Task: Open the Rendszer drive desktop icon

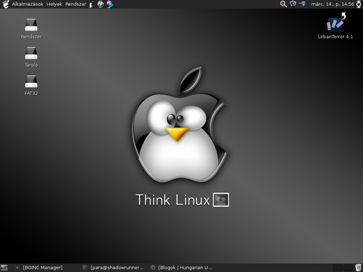Action: pos(31,28)
